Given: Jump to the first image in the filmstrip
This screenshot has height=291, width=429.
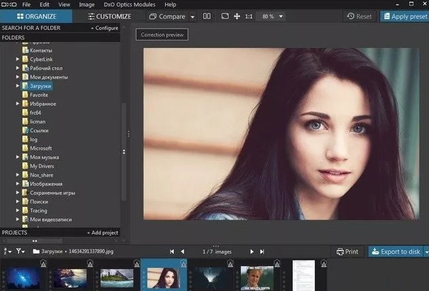Looking at the screenshot, I should [x=172, y=252].
